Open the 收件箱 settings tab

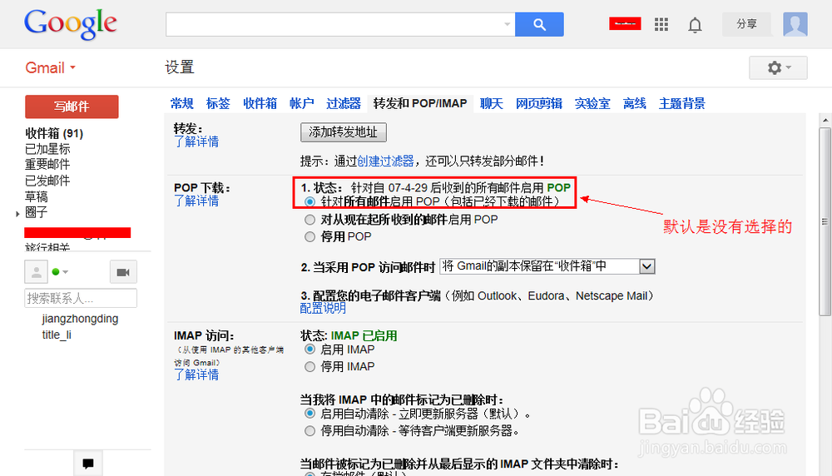(260, 103)
